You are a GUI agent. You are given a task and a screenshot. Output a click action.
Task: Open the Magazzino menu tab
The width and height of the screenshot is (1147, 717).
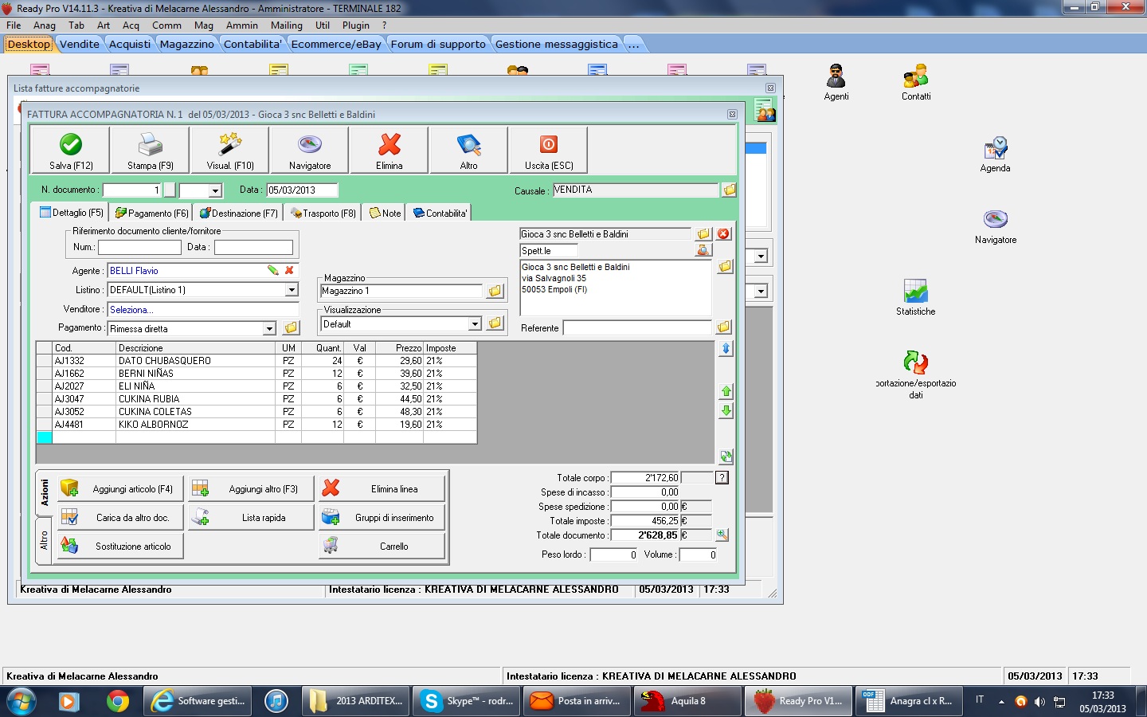click(186, 45)
